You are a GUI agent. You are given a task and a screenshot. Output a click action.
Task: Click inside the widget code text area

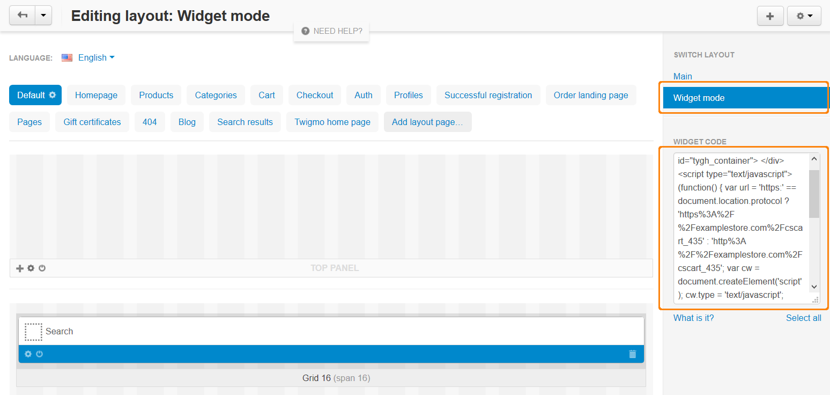741,229
